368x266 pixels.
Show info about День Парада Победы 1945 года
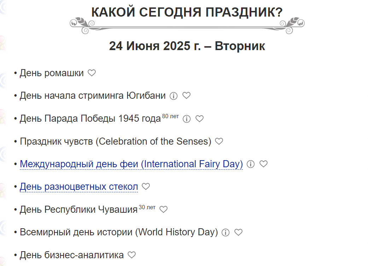point(187,119)
